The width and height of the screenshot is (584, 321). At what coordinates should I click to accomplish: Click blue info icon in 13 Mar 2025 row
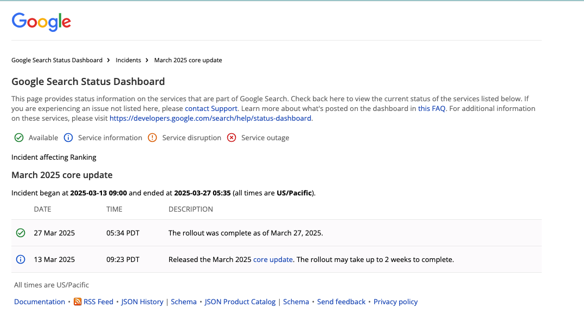click(21, 260)
